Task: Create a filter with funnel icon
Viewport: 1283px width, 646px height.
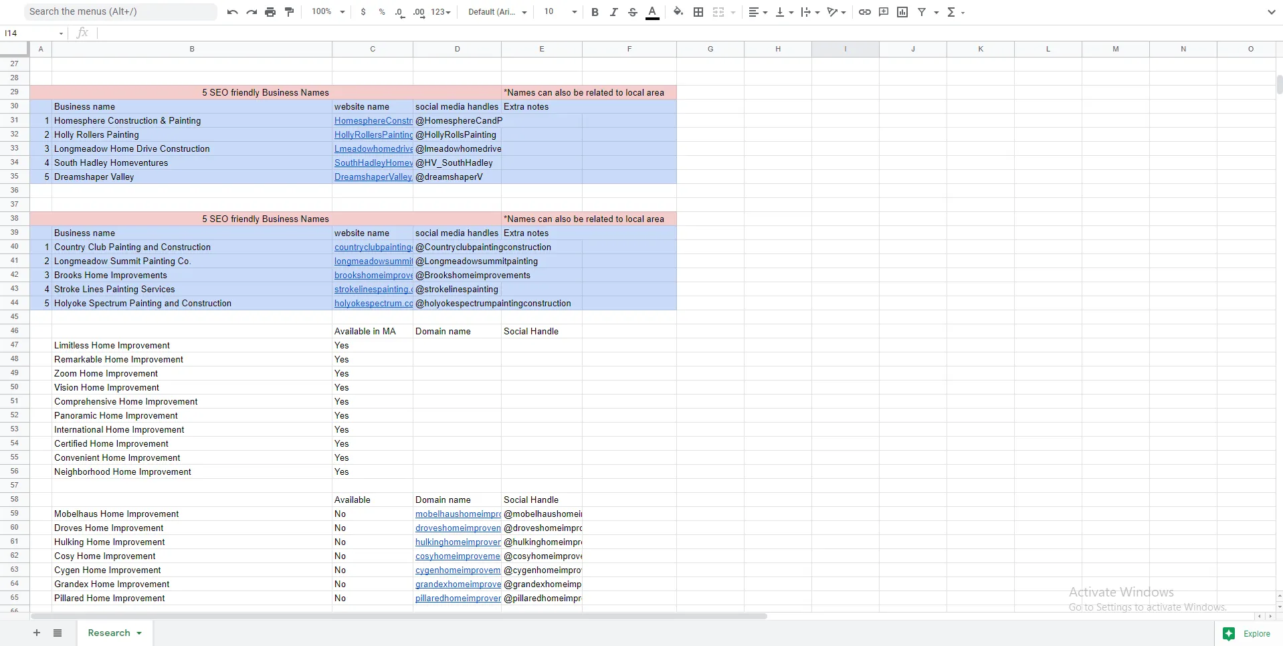Action: 922,12
